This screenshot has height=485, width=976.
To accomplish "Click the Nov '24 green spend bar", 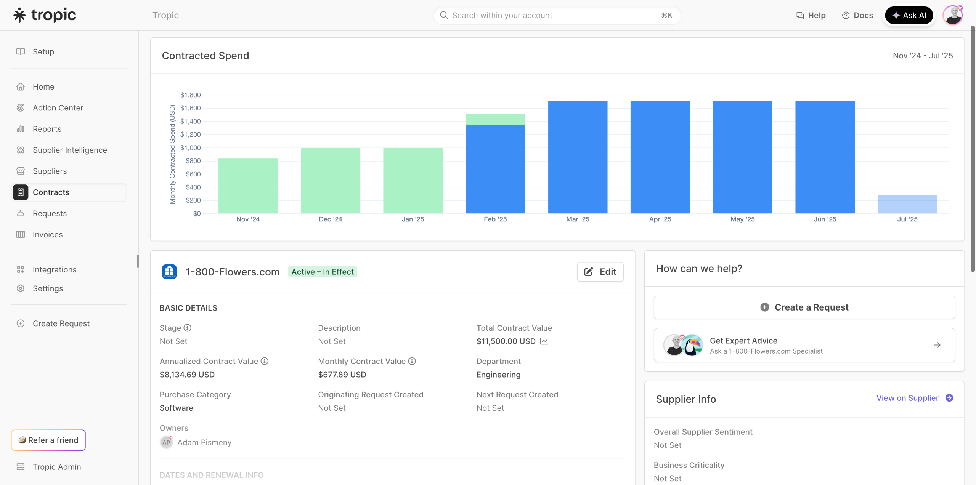I will [248, 186].
